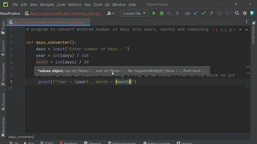Open the Edit menu
Viewport: 257px width, 144px height.
tap(24, 4)
